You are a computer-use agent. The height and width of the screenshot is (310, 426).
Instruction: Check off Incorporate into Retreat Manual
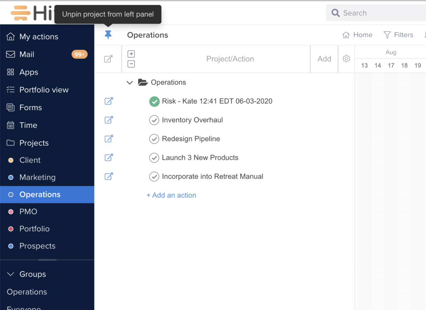[x=154, y=176]
